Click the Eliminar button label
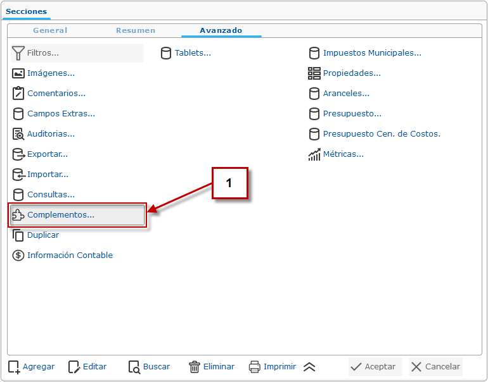 pos(219,367)
